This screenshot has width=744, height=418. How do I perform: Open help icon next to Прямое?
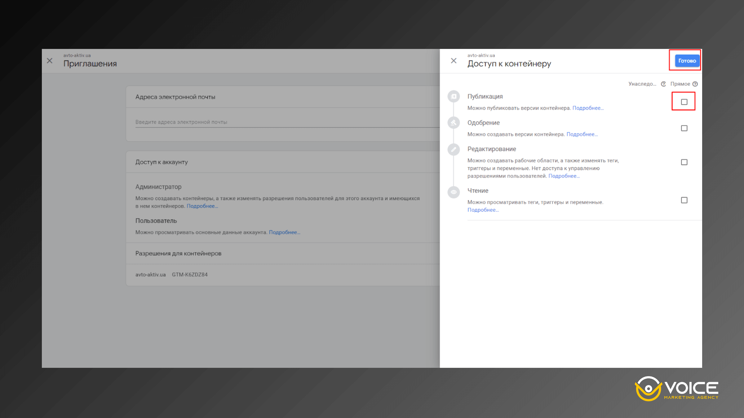(x=695, y=84)
